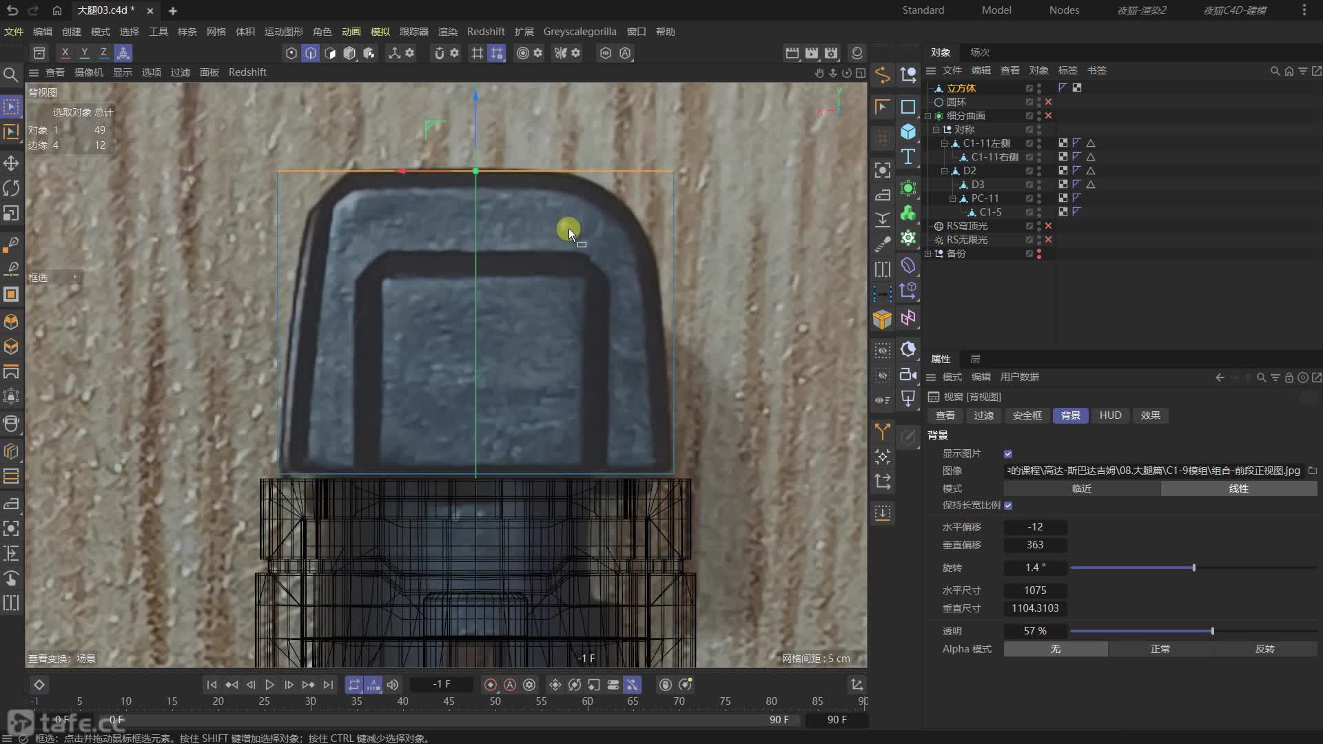
Task: Uncheck the 显示图片 checkbox
Action: 1008,454
